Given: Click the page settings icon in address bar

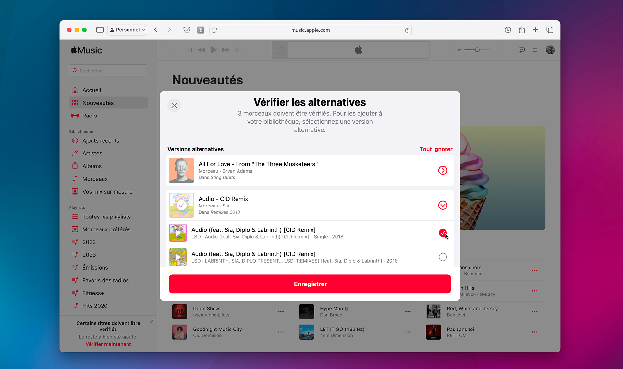Looking at the screenshot, I should click(x=214, y=30).
